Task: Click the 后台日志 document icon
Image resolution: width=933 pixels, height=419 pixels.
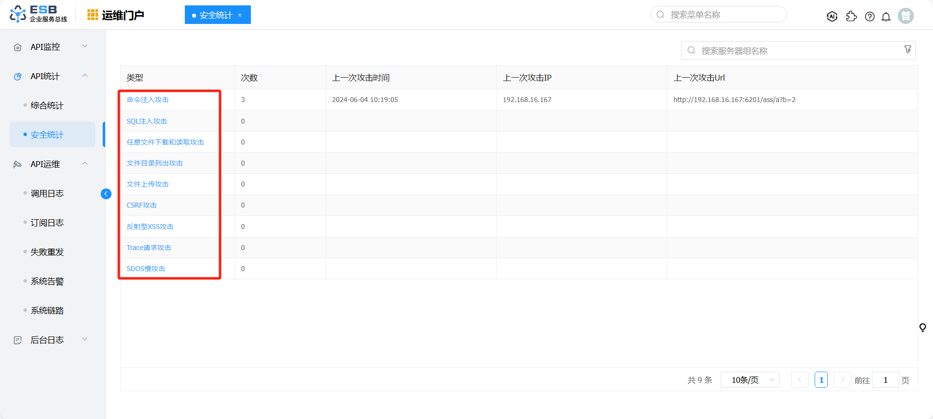Action: [x=18, y=340]
